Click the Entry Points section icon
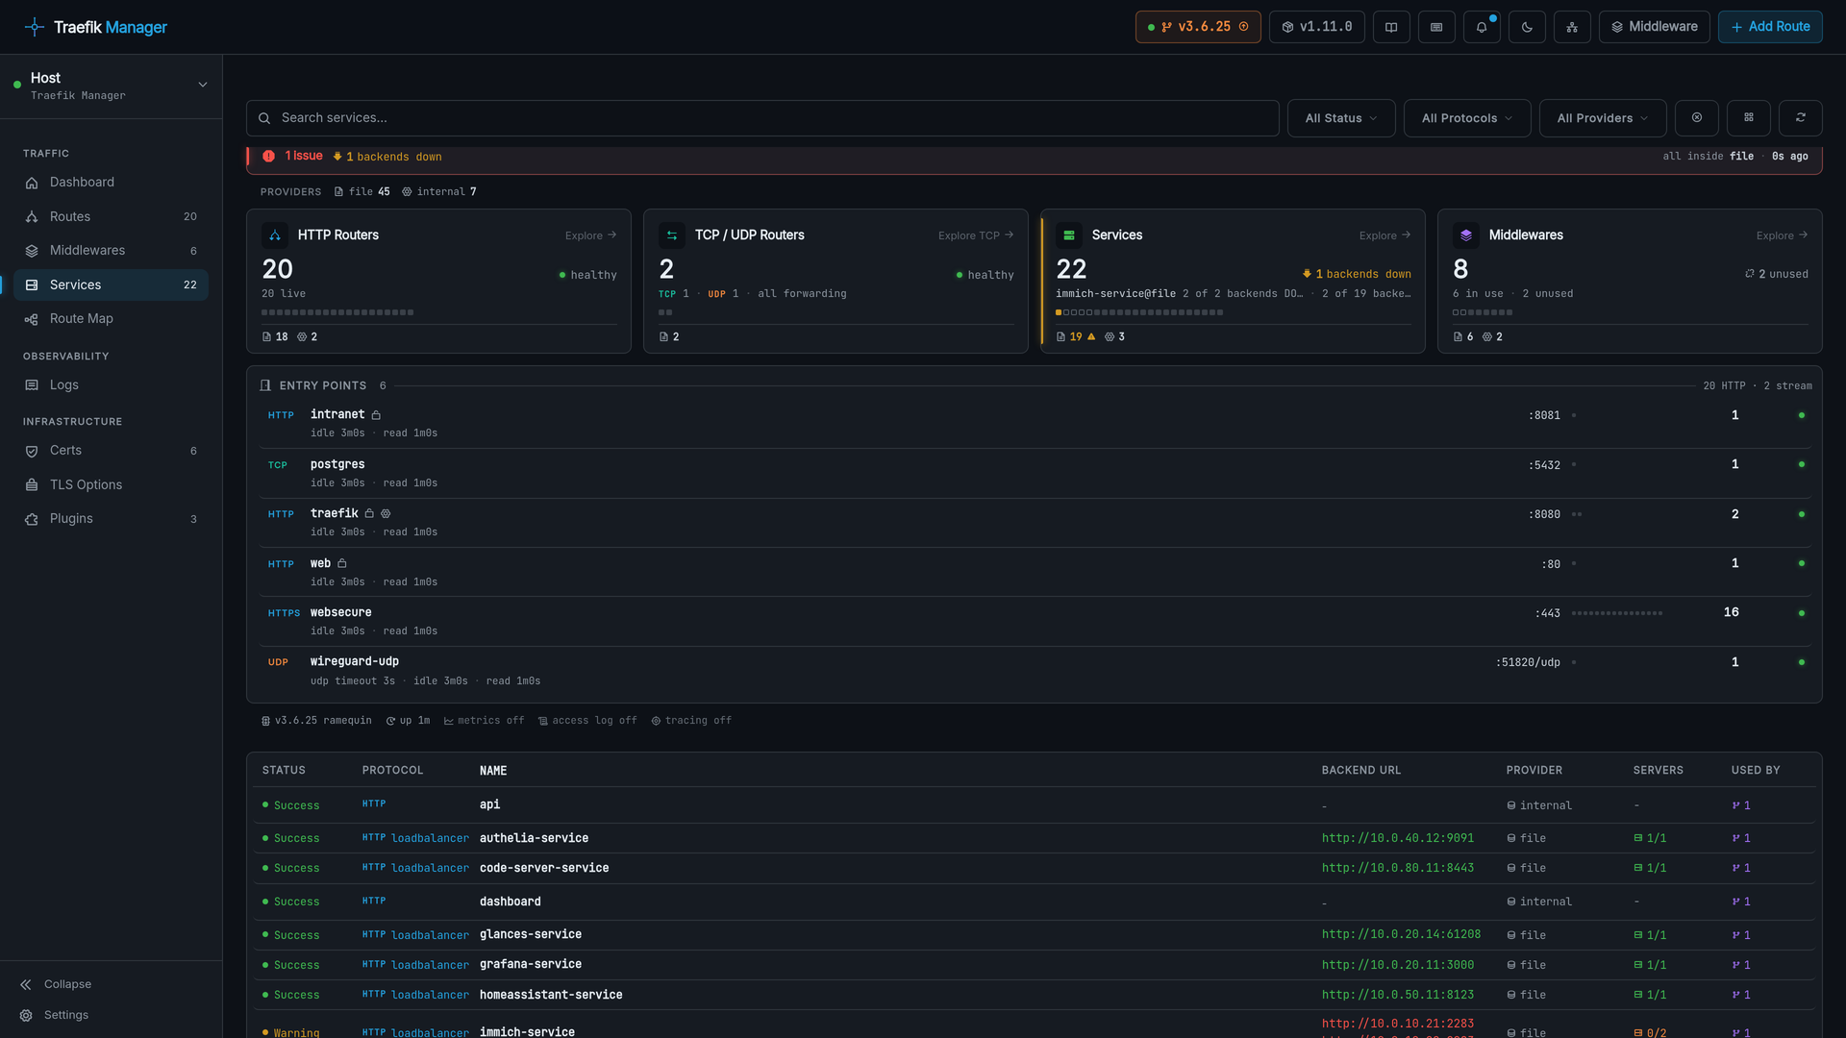Image resolution: width=1846 pixels, height=1038 pixels. [265, 385]
